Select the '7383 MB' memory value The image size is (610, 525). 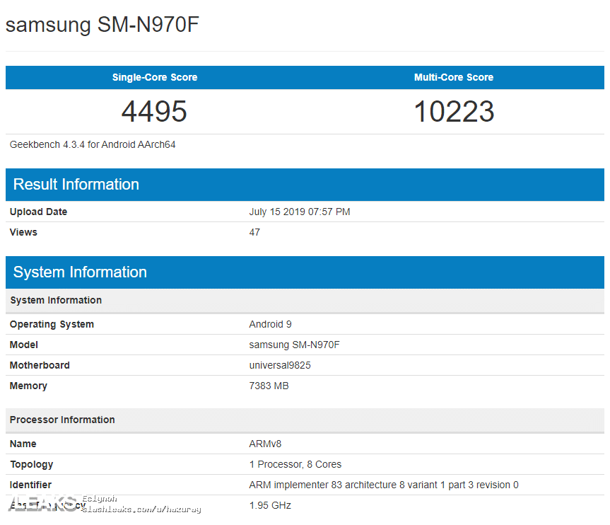point(269,386)
